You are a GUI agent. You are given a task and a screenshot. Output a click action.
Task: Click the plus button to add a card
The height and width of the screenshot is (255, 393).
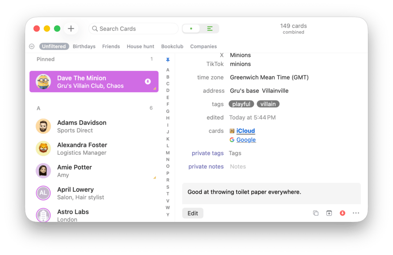71,29
